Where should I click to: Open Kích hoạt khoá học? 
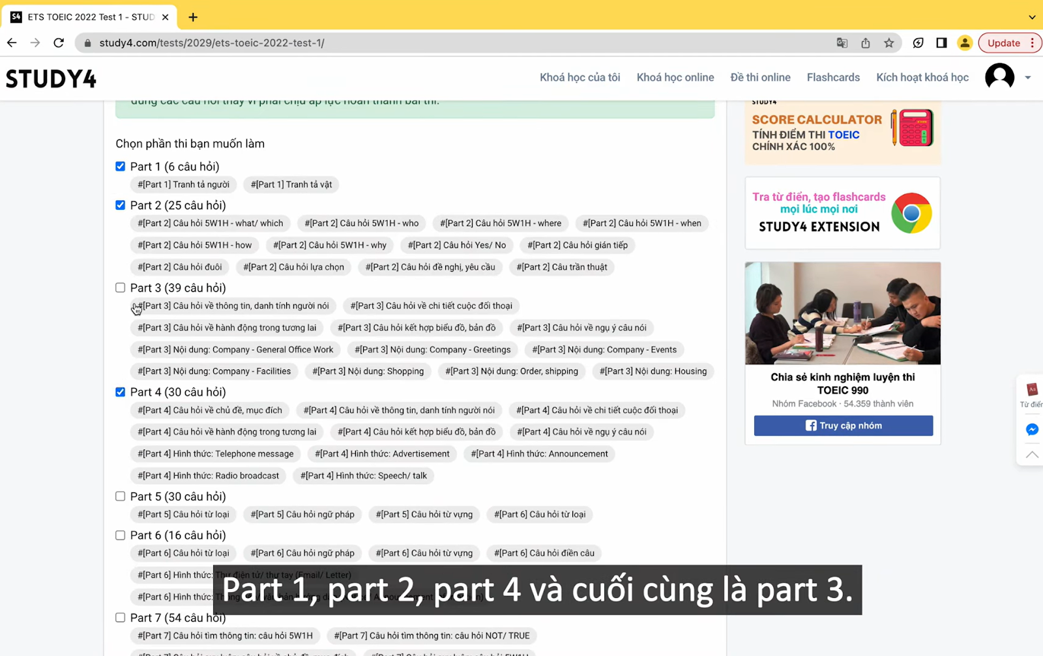922,78
